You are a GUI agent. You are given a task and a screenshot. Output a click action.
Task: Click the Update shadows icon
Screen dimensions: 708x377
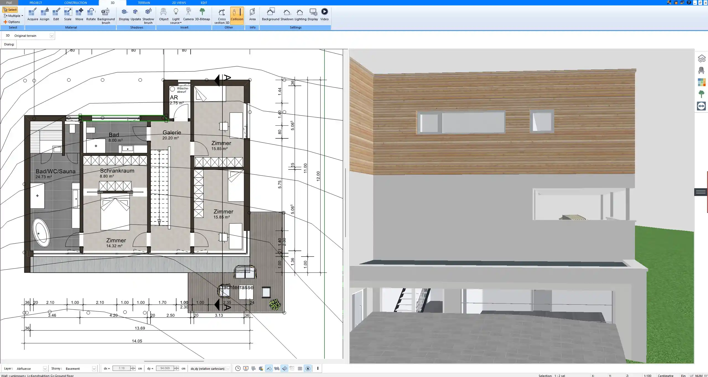tap(136, 14)
